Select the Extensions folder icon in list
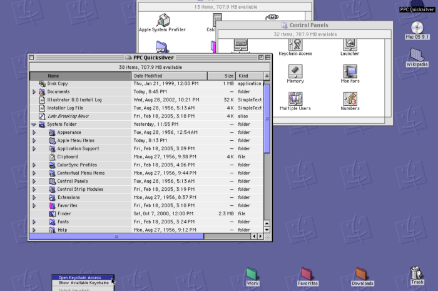Screen dimensions: 438x291 [x=52, y=198]
